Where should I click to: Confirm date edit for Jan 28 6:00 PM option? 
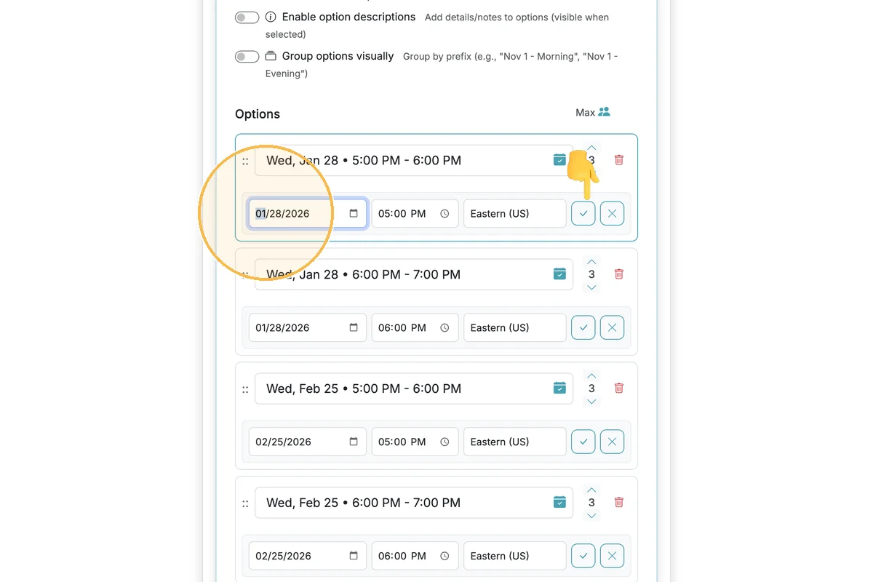pyautogui.click(x=583, y=328)
